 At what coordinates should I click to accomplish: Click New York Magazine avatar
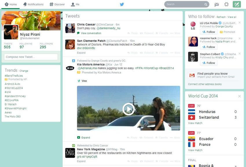pos(70,153)
